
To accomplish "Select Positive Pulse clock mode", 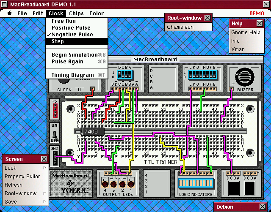I will click(x=77, y=28).
